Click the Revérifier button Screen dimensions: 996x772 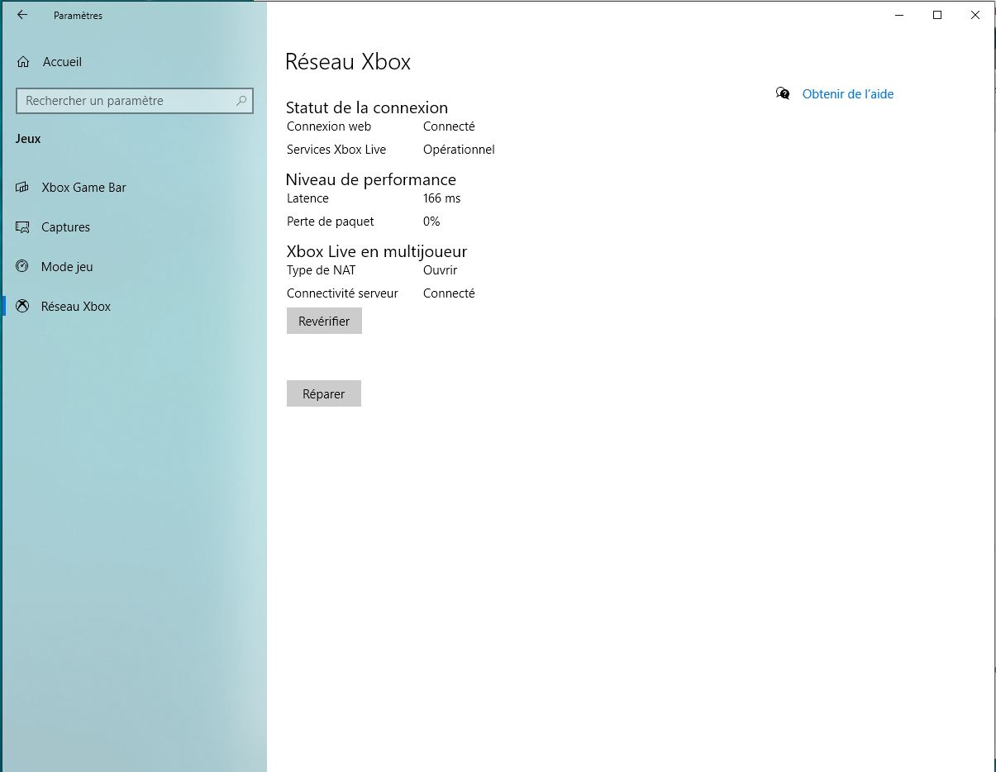point(324,322)
